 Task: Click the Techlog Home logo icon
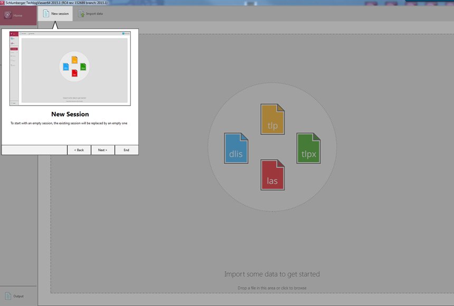click(8, 15)
